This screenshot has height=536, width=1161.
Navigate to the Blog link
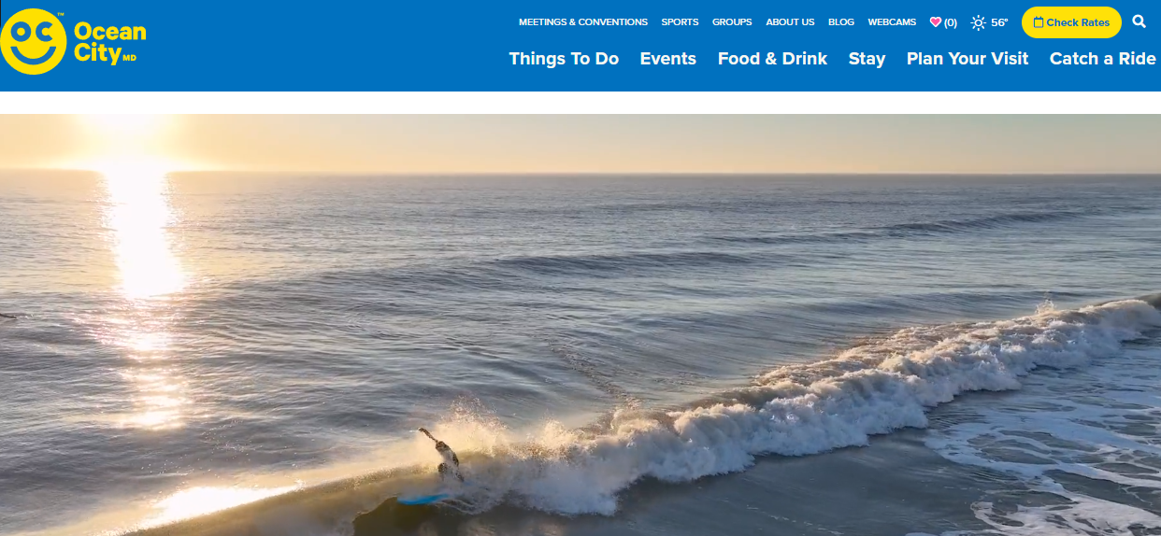point(841,22)
